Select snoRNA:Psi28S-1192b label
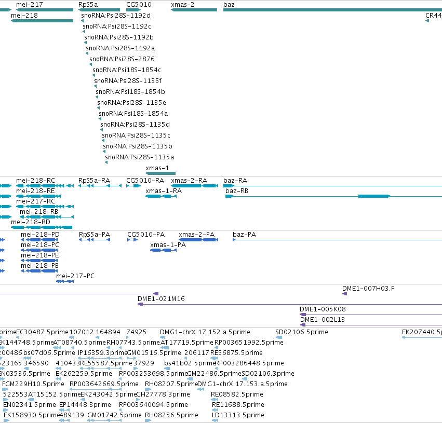The height and width of the screenshot is (423, 442). [x=118, y=37]
